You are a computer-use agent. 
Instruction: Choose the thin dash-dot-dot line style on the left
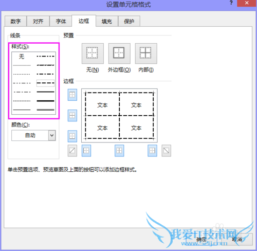[x=22, y=83]
